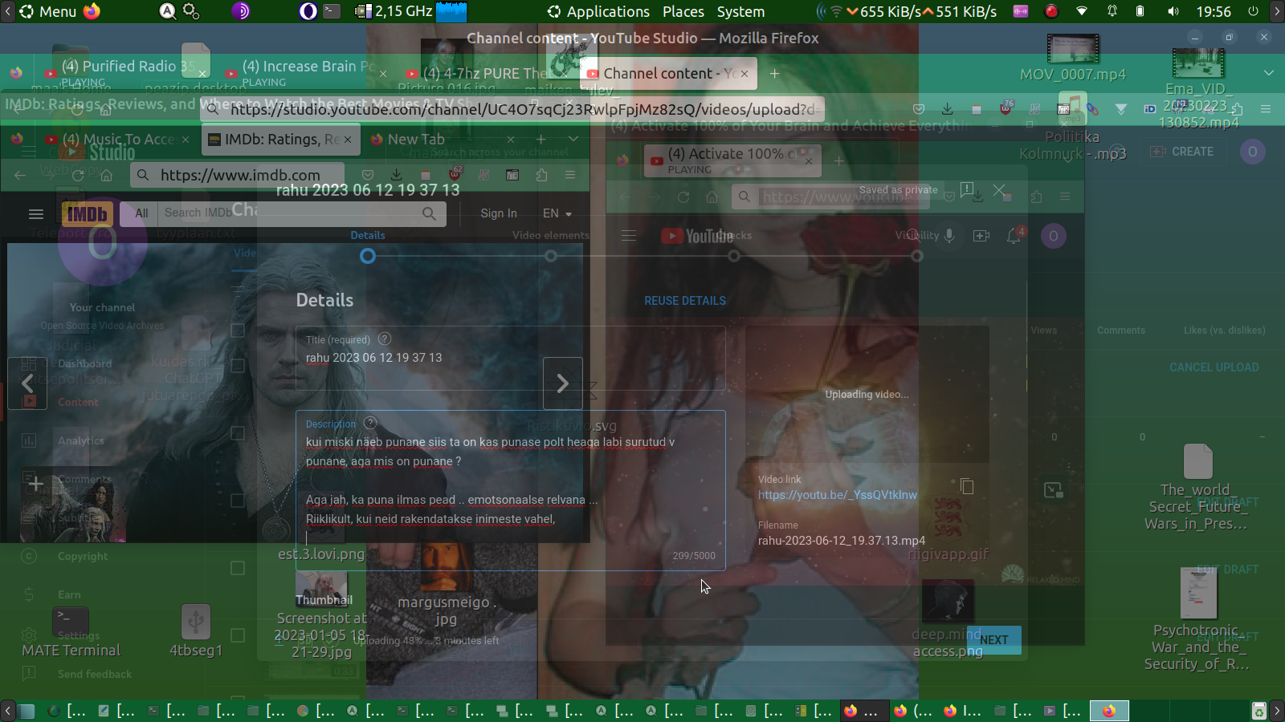The image size is (1285, 722).
Task: Click the YouTube logo
Action: click(696, 236)
